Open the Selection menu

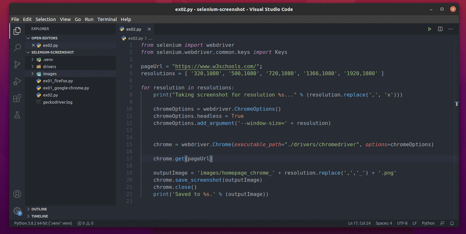[46, 19]
